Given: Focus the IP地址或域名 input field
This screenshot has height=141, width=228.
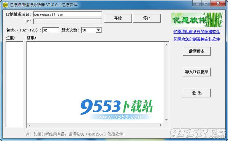Looking at the screenshot, I should [67, 14].
